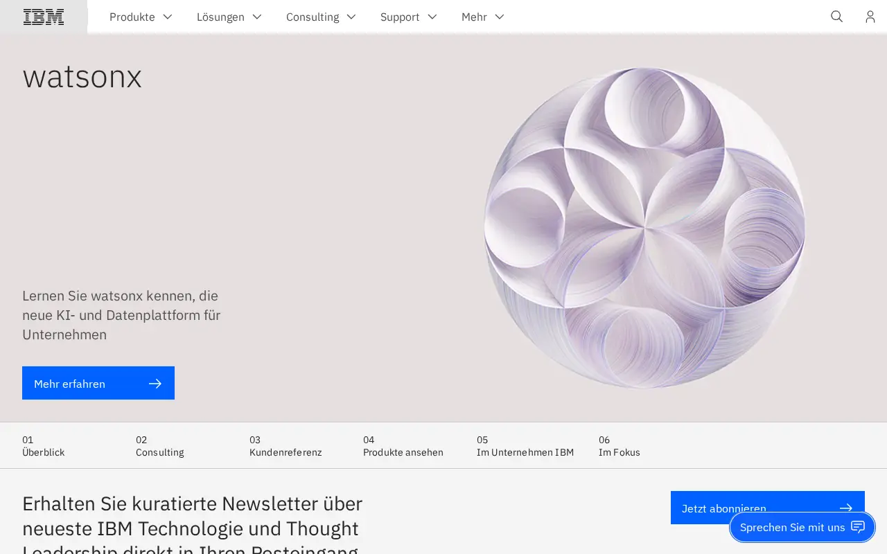The height and width of the screenshot is (554, 887).
Task: Expand the Support chevron
Action: pyautogui.click(x=432, y=17)
